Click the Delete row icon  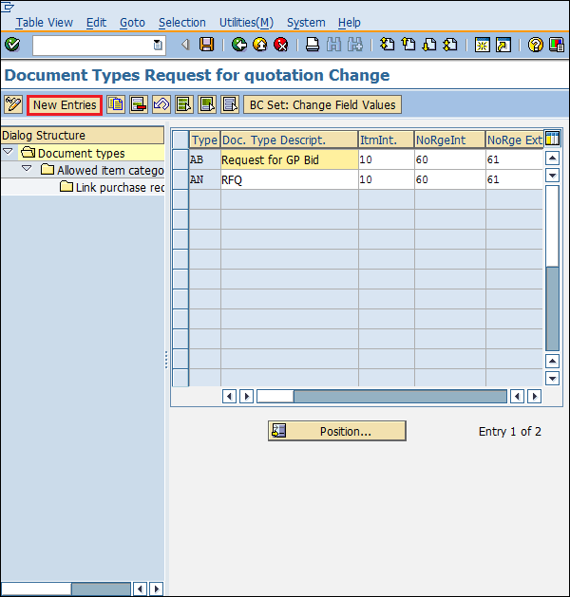pos(139,104)
